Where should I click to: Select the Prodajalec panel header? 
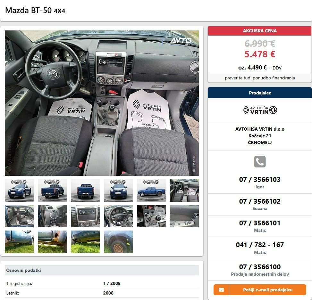[x=260, y=93]
